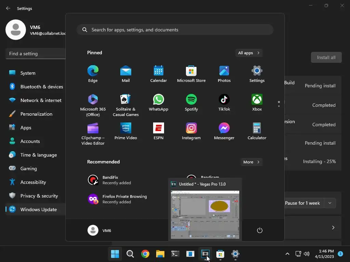Open Solitaire & Casual Games
Image resolution: width=350 pixels, height=262 pixels.
coord(126,105)
